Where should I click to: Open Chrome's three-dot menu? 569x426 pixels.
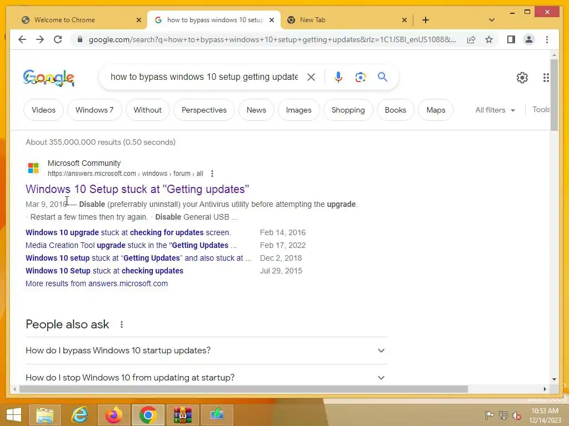[547, 39]
